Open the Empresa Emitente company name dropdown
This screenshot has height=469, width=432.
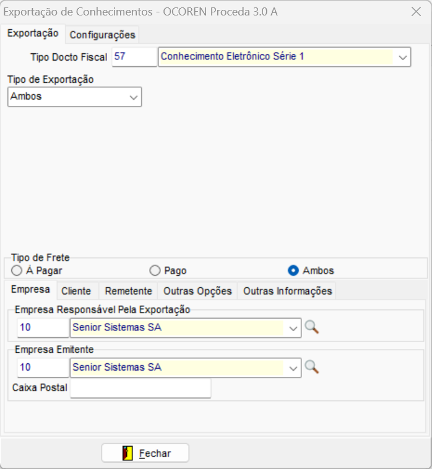point(293,368)
